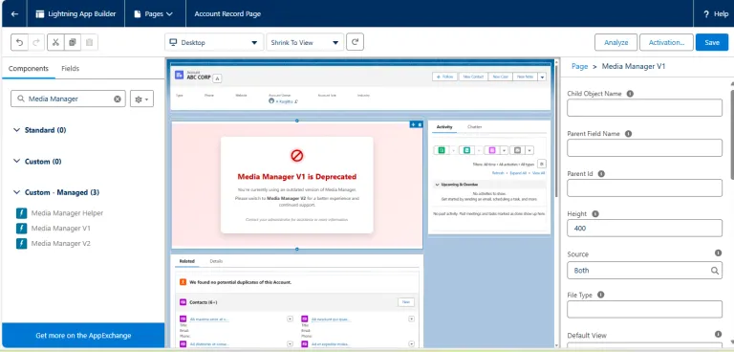Screen dimensions: 734x352
Task: Open the Desktop form factor dropdown
Action: tap(214, 42)
